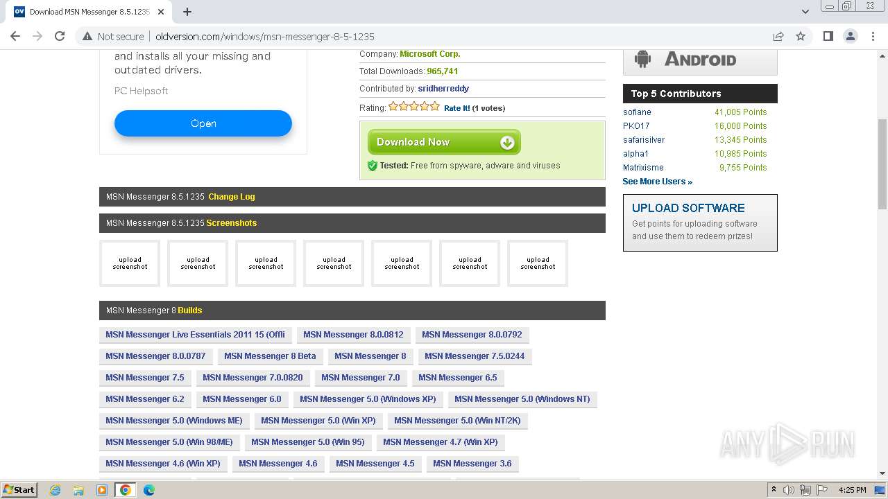
Task: Share this page via the share icon
Action: tap(778, 36)
